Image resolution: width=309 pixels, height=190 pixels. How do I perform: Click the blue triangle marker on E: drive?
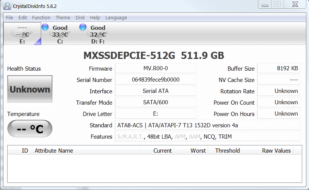click(37, 41)
